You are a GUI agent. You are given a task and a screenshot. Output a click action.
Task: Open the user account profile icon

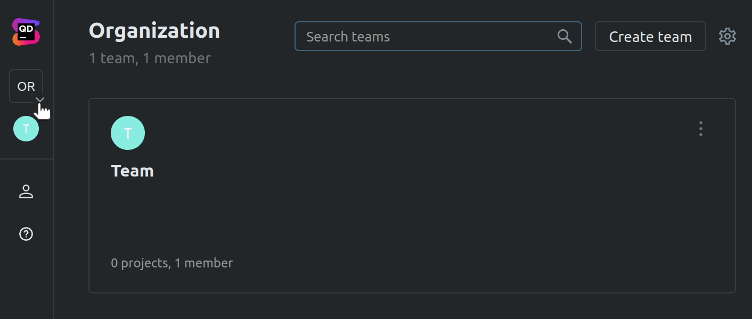coord(26,191)
